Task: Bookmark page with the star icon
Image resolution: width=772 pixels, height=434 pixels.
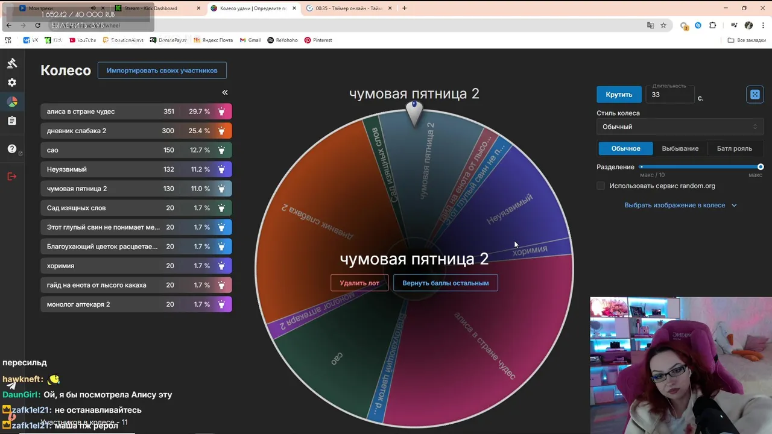Action: [x=663, y=25]
